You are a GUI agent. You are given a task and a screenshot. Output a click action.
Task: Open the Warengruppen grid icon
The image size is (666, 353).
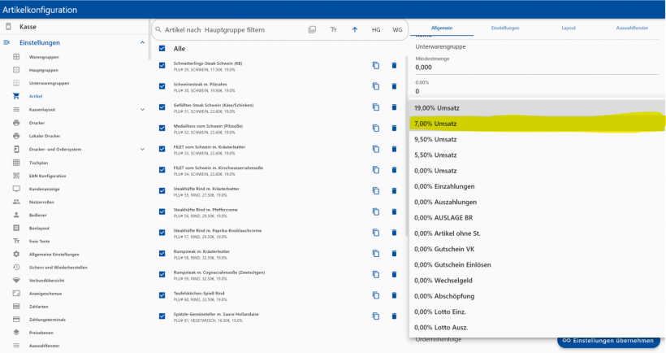pyautogui.click(x=16, y=57)
